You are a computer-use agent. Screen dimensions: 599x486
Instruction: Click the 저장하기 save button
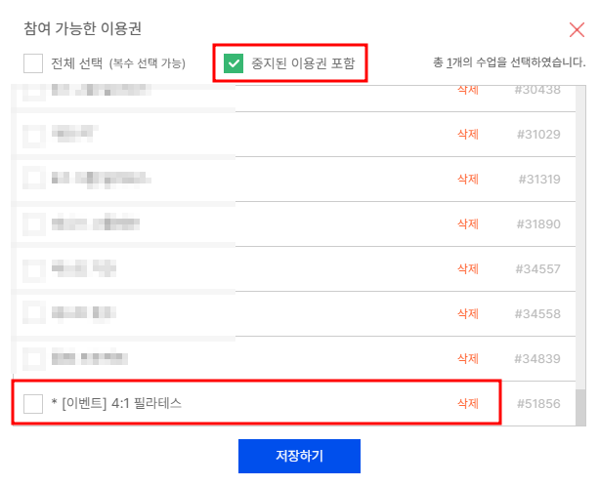click(299, 456)
